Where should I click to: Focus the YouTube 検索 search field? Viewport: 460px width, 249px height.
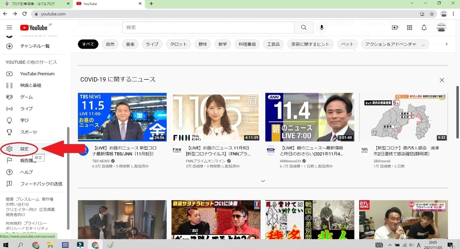coord(208,28)
